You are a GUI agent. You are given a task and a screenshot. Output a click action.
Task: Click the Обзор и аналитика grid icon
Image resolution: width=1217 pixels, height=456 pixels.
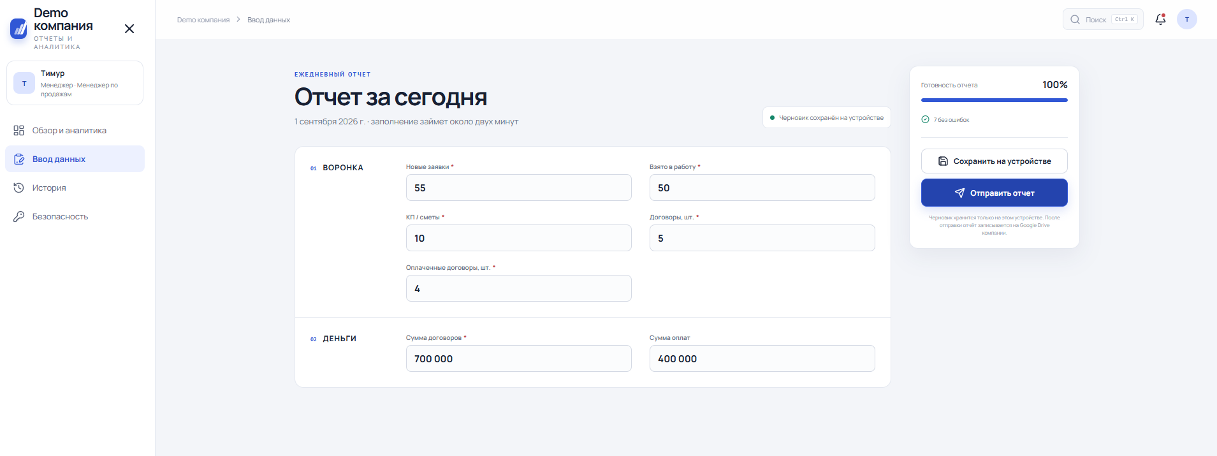tap(19, 130)
